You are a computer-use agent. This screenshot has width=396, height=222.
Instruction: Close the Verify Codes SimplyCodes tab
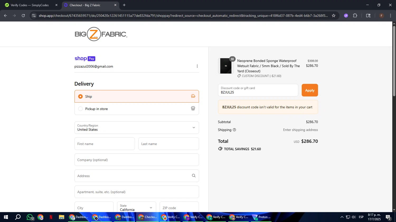coord(56,5)
